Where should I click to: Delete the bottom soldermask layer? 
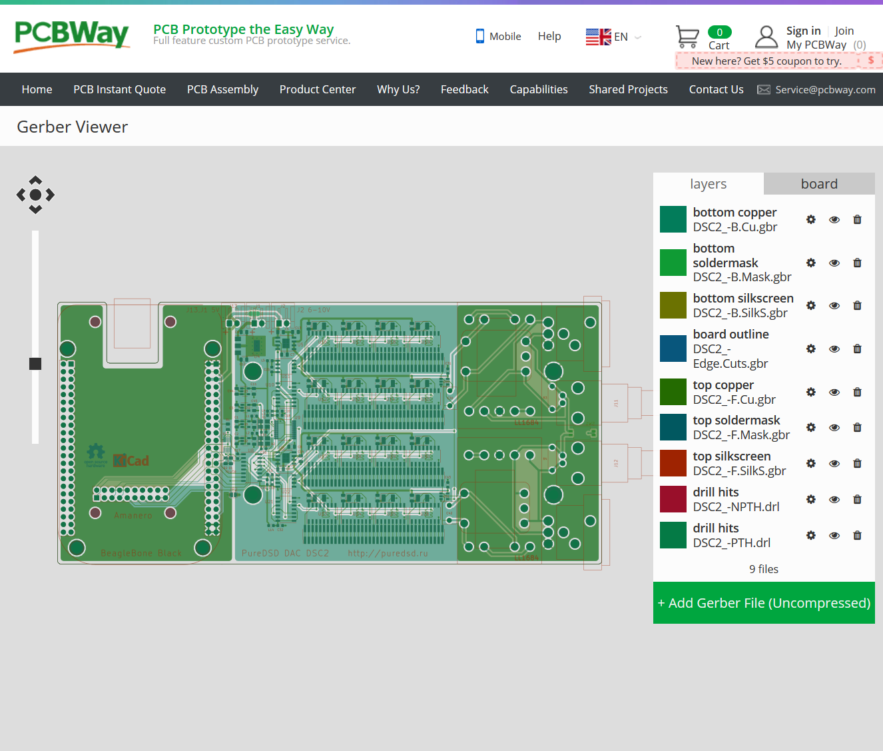coord(857,263)
